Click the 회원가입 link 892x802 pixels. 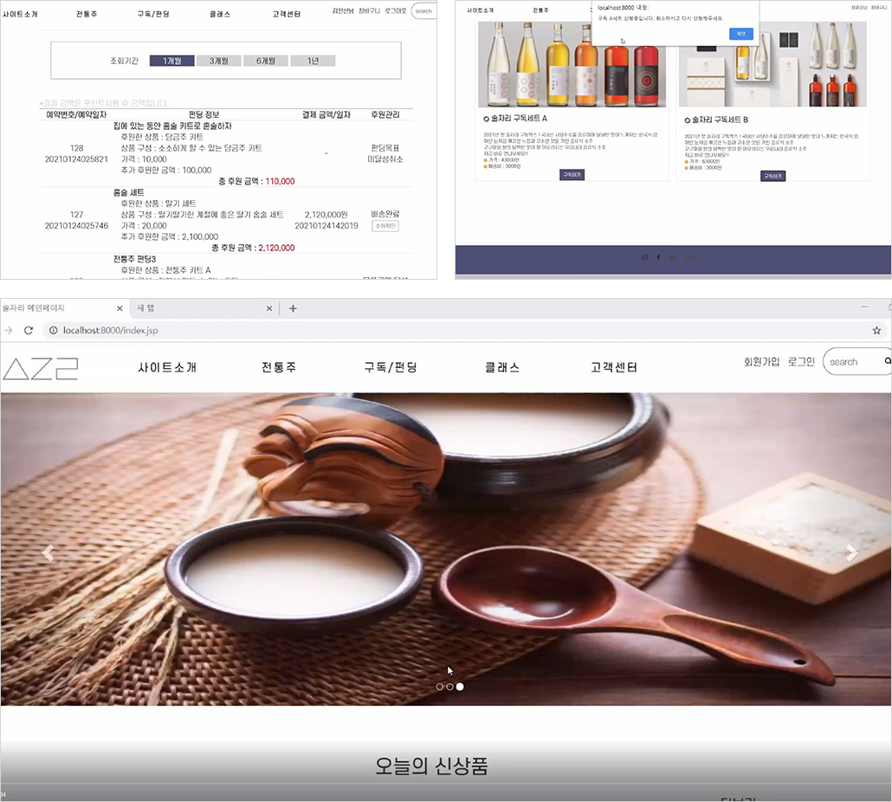(x=762, y=361)
